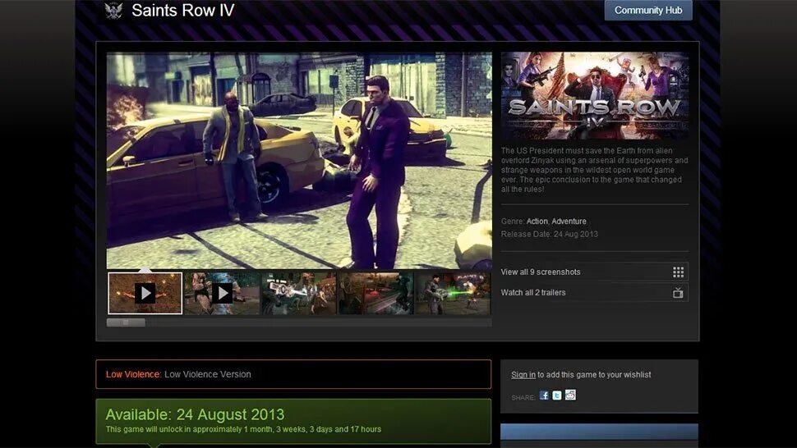Image resolution: width=797 pixels, height=448 pixels.
Task: Click the Saints Row IV header artwork
Action: pyautogui.click(x=595, y=95)
